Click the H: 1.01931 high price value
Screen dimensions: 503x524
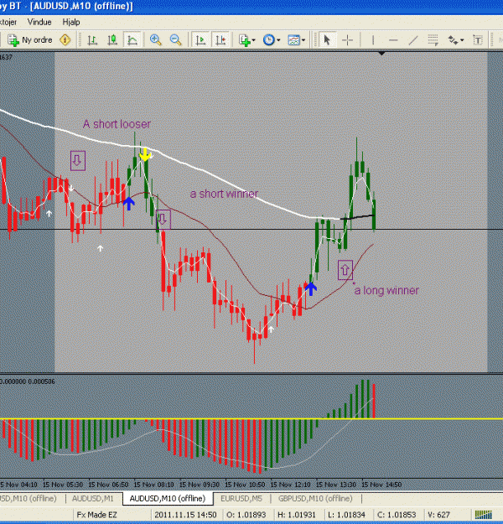[297, 515]
